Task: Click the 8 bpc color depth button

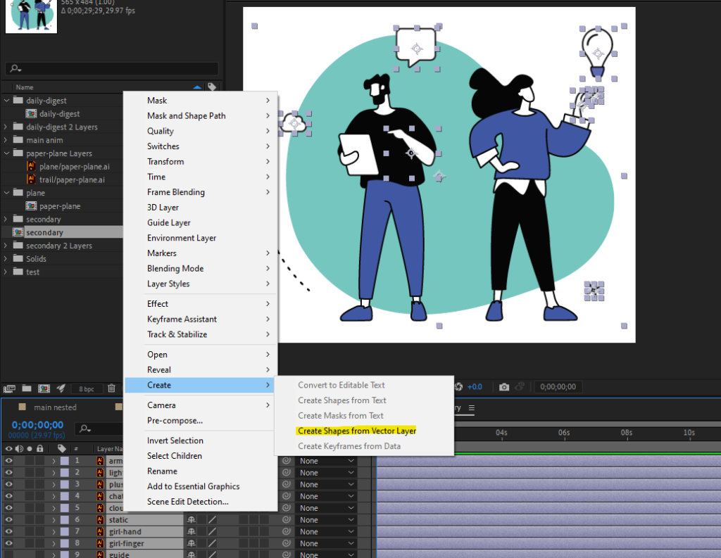Action: tap(86, 388)
